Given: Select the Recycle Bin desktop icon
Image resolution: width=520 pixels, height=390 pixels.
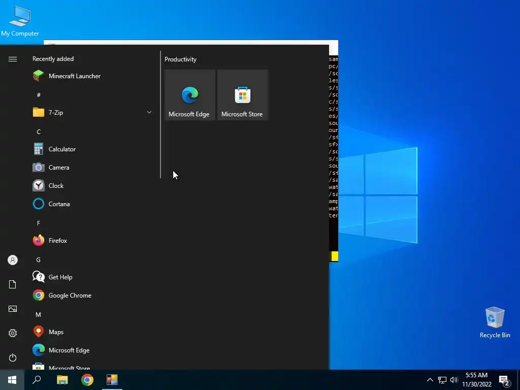Looking at the screenshot, I should pos(495,322).
